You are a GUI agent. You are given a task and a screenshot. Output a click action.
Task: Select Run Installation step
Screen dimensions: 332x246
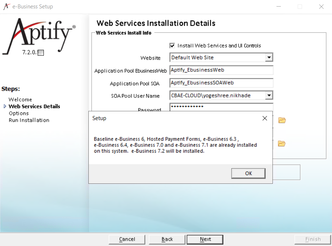[x=29, y=120]
